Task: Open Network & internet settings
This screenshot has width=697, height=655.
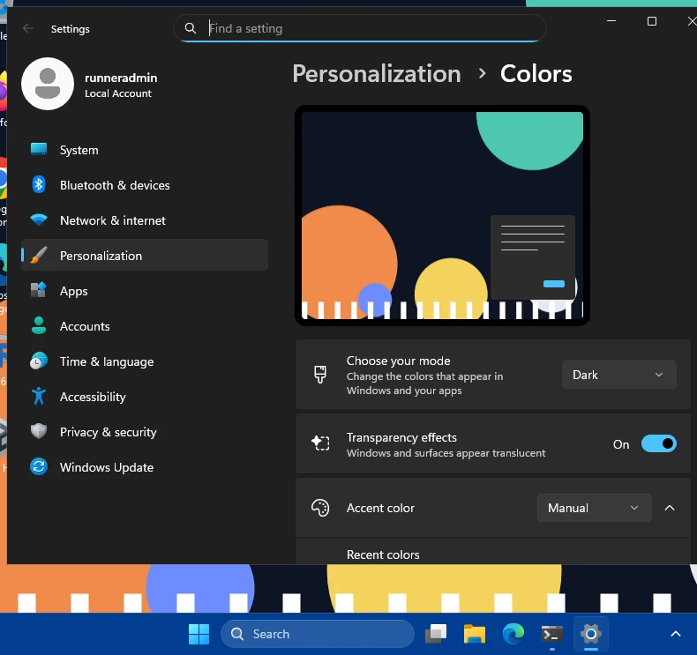Action: tap(145, 220)
